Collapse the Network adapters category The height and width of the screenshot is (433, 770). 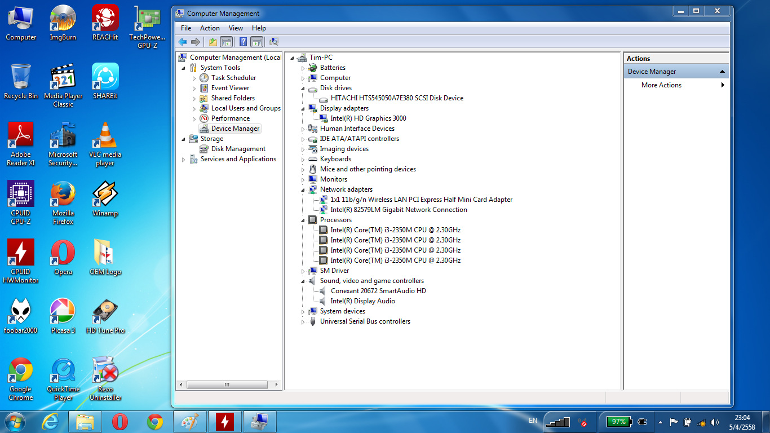click(x=303, y=189)
